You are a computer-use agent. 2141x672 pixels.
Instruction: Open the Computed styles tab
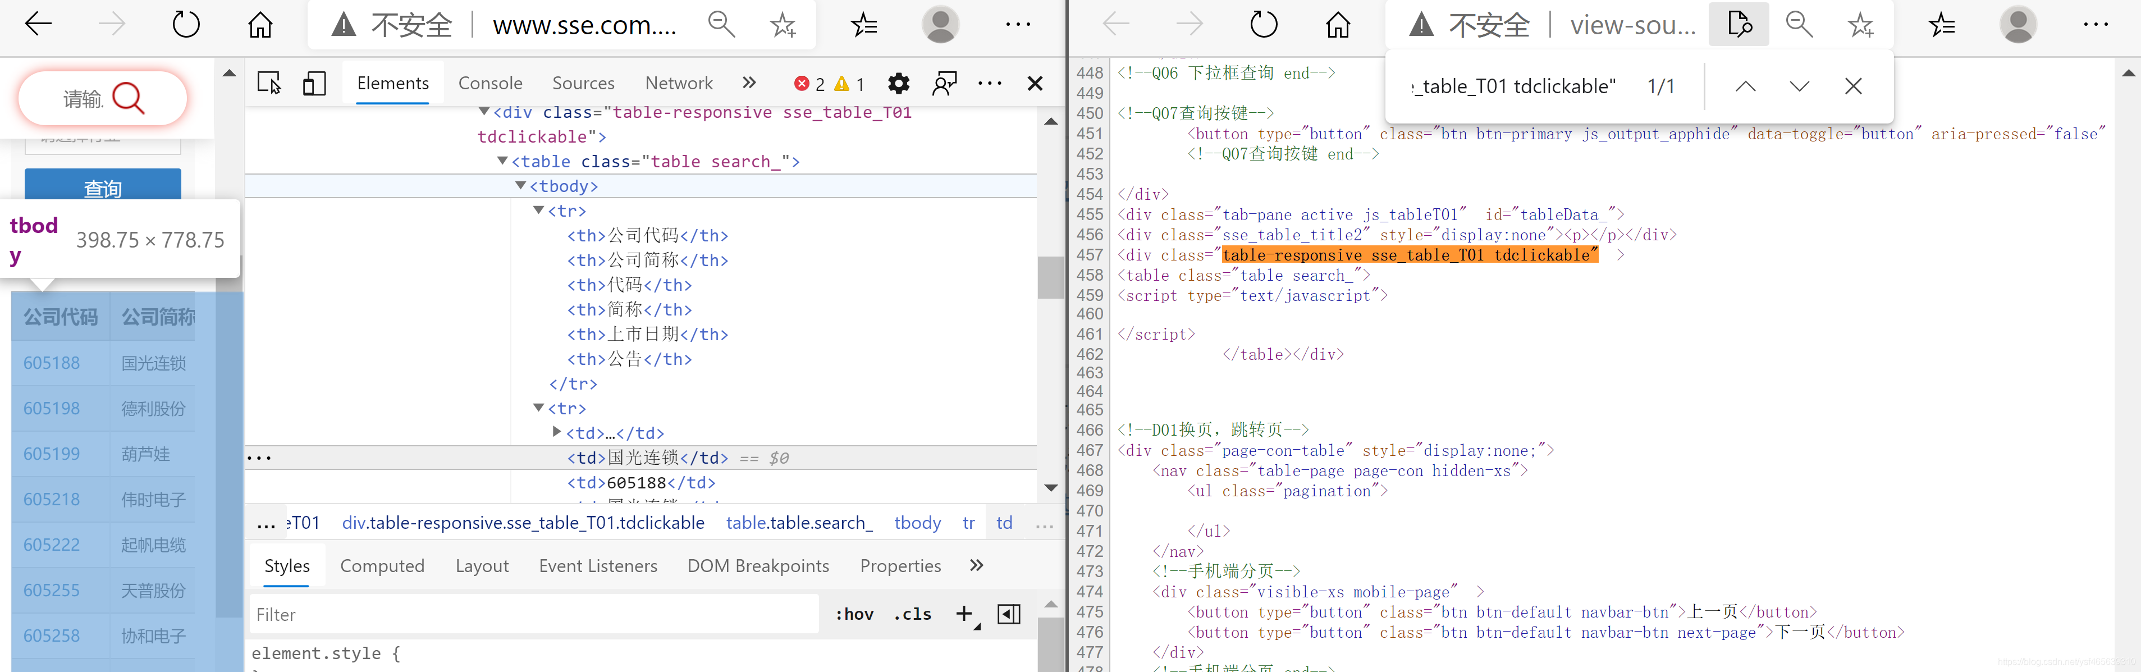pyautogui.click(x=382, y=565)
